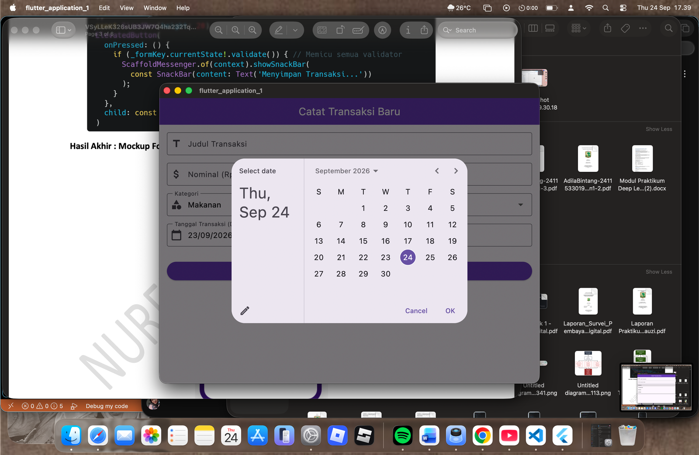The height and width of the screenshot is (455, 699).
Task: Open Spotify from the Dock
Action: (402, 436)
